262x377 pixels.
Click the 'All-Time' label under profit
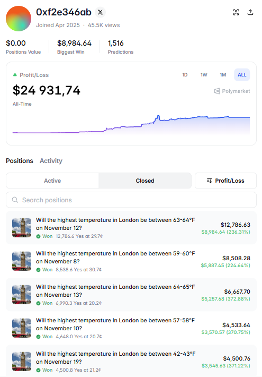click(x=22, y=104)
